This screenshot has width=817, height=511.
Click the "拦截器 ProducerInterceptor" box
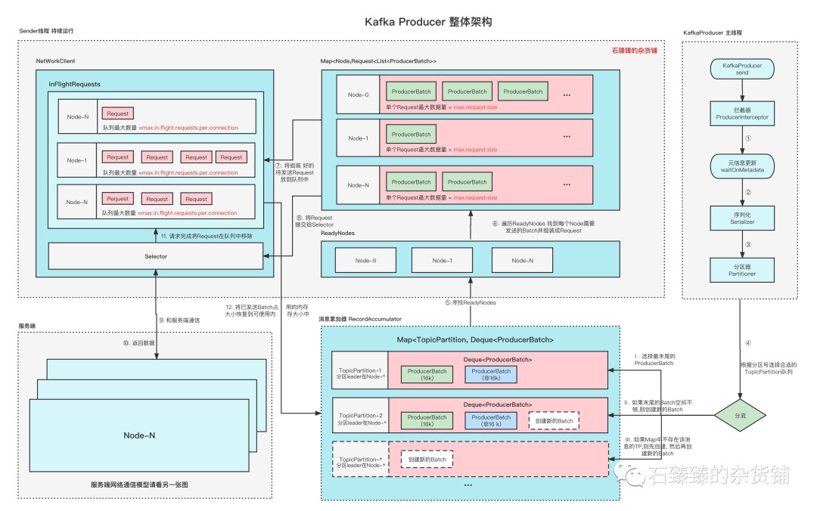pos(742,113)
